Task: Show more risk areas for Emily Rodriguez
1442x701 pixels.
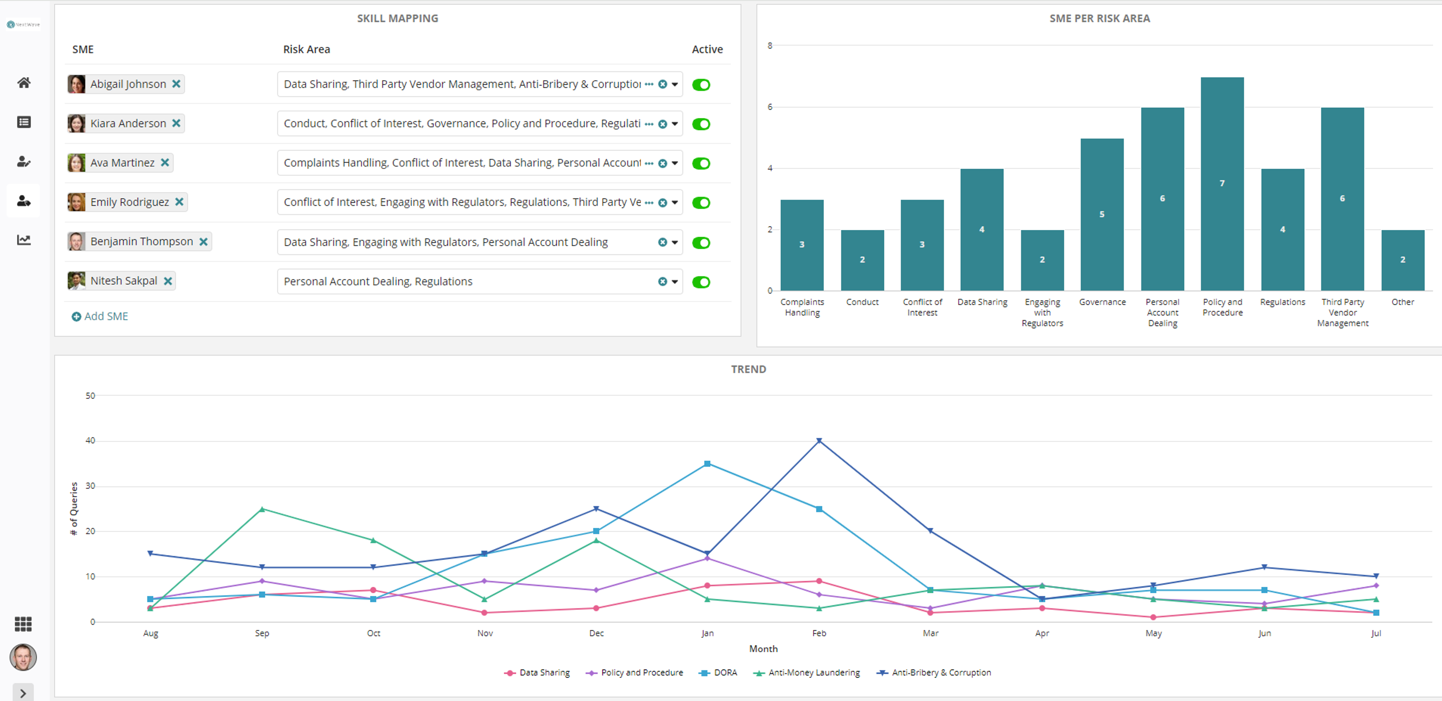Action: coord(649,203)
